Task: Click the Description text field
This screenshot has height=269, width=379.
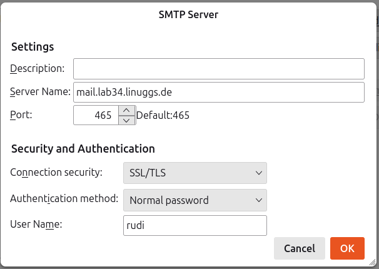Action: click(218, 68)
